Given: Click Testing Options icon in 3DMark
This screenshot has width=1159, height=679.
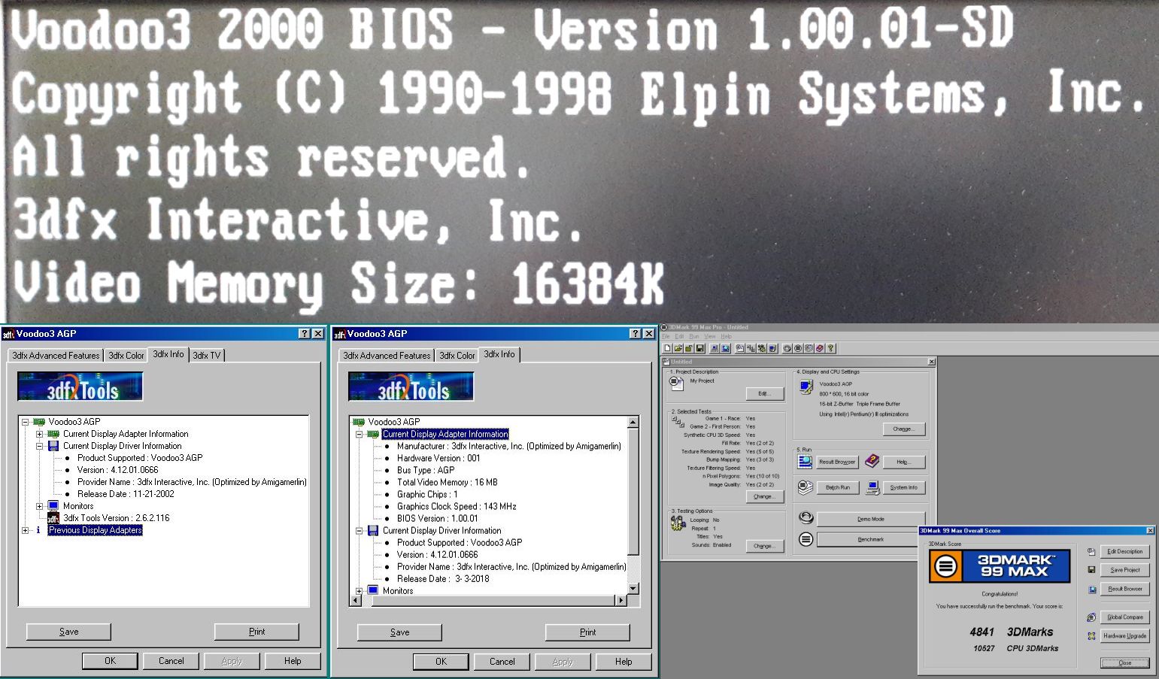Looking at the screenshot, I should (x=678, y=523).
